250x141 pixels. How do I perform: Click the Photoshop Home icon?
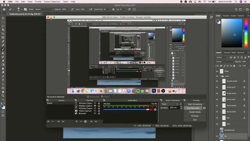tap(4, 9)
